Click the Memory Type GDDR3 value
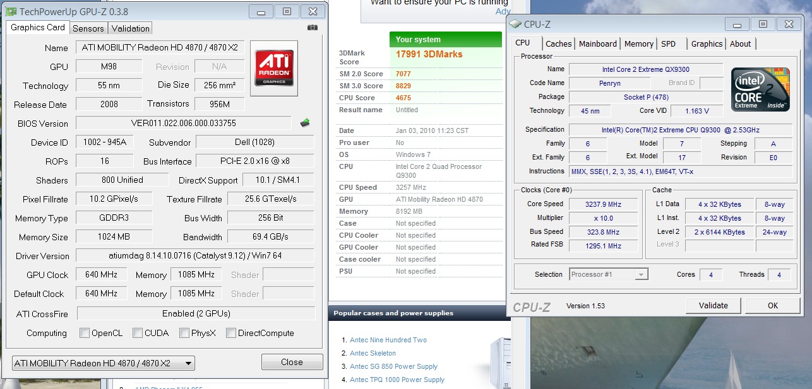This screenshot has height=389, width=812. (114, 218)
